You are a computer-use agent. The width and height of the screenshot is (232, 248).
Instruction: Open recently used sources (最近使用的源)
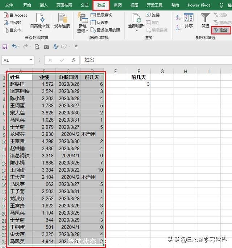pyautogui.click(x=105, y=30)
